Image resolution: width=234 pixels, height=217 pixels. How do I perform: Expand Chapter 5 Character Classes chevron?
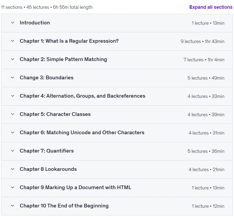pyautogui.click(x=13, y=114)
